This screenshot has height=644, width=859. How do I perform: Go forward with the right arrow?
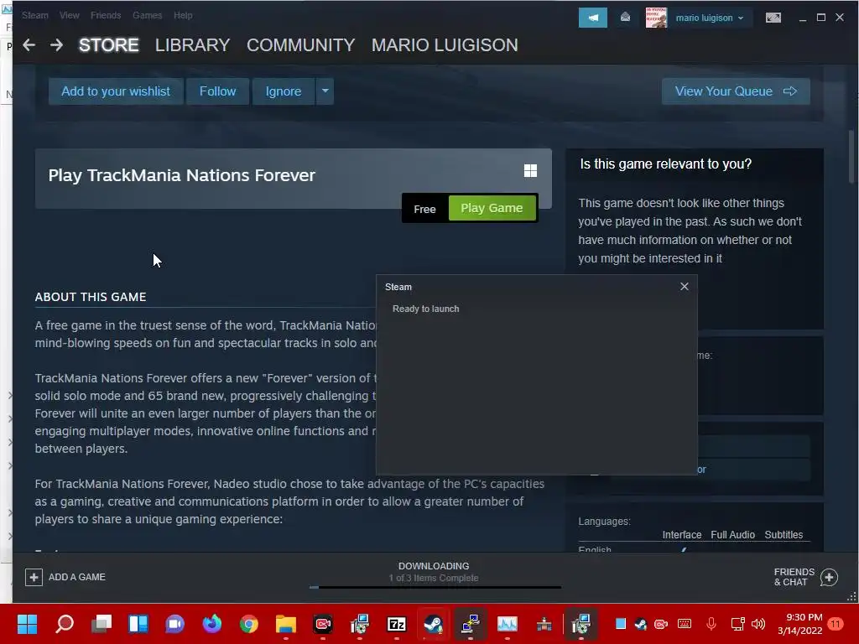(56, 45)
